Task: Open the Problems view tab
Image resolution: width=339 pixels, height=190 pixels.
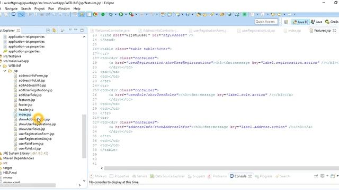Action: point(217,176)
